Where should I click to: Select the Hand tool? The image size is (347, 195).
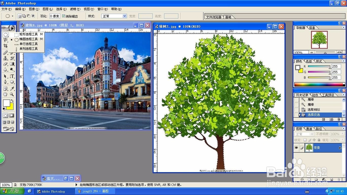pyautogui.click(x=5, y=94)
